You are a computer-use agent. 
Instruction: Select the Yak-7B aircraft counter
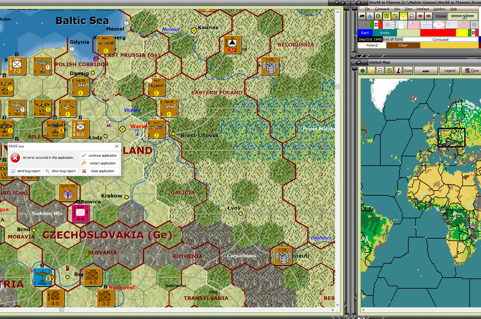pyautogui.click(x=169, y=108)
